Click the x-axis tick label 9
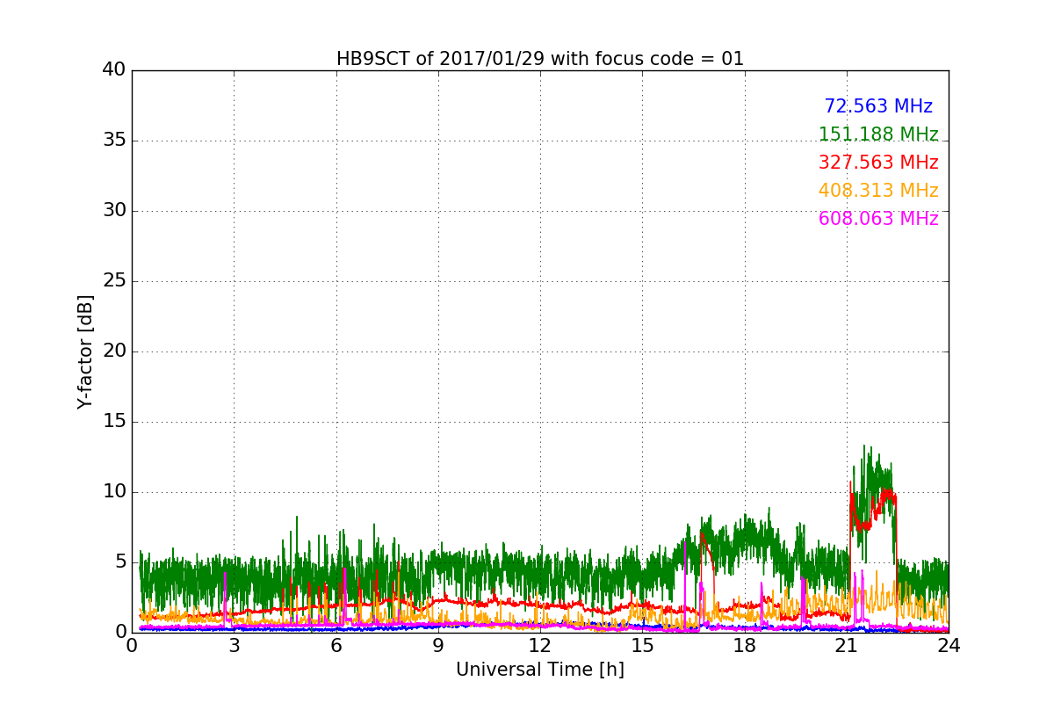 (x=438, y=646)
